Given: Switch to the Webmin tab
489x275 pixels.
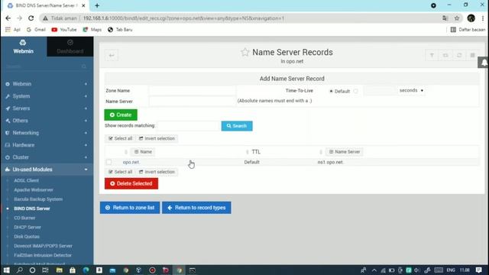Looking at the screenshot, I should [24, 47].
